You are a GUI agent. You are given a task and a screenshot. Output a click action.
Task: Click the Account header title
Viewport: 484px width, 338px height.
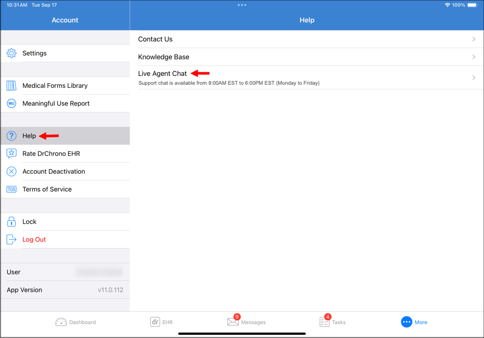tap(65, 20)
